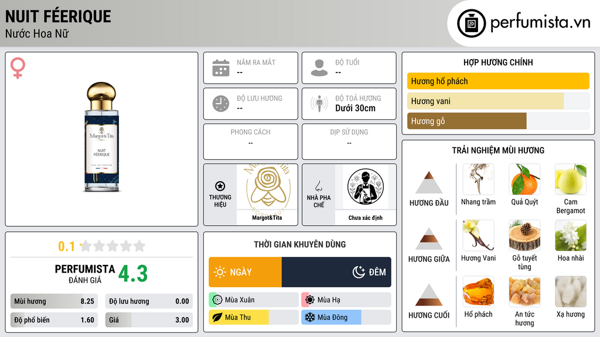Click the perfumista.vn logo icon
Viewport: 600px width, 337px height.
(x=471, y=23)
